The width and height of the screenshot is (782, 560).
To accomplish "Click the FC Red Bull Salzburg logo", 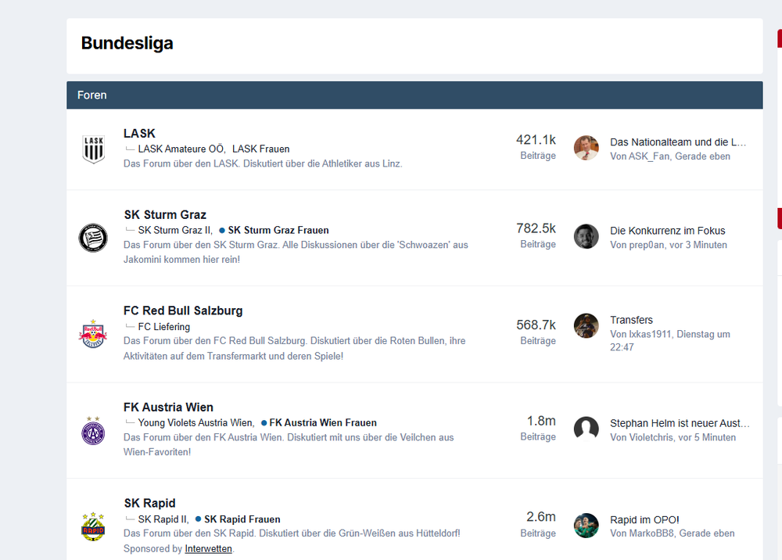I will 93,334.
